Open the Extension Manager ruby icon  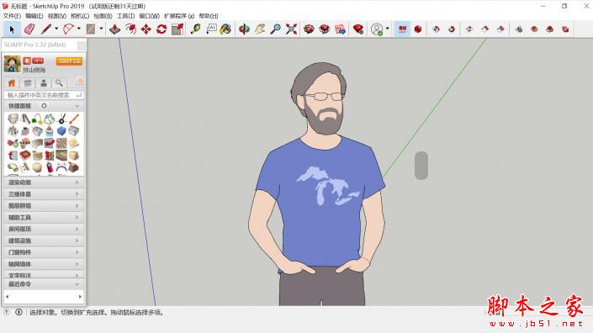coord(357,29)
